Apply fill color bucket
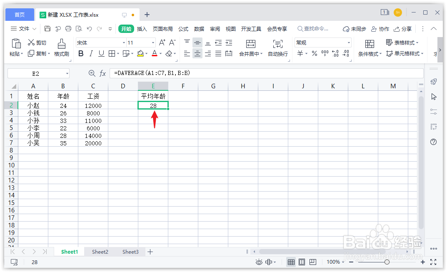This screenshot has height=272, width=447. [x=140, y=53]
